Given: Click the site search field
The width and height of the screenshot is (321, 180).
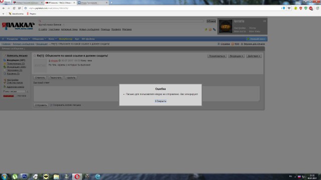Looking at the screenshot, I should tap(121, 21).
